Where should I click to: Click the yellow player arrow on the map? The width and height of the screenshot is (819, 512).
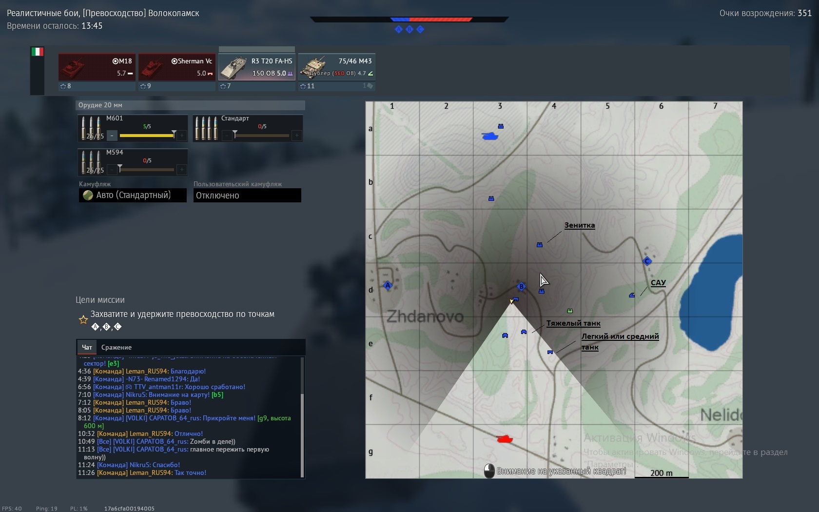(x=511, y=301)
